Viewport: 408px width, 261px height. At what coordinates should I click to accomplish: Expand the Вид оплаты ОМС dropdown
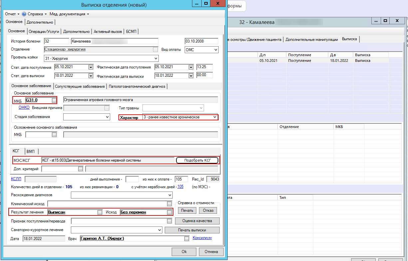point(216,50)
